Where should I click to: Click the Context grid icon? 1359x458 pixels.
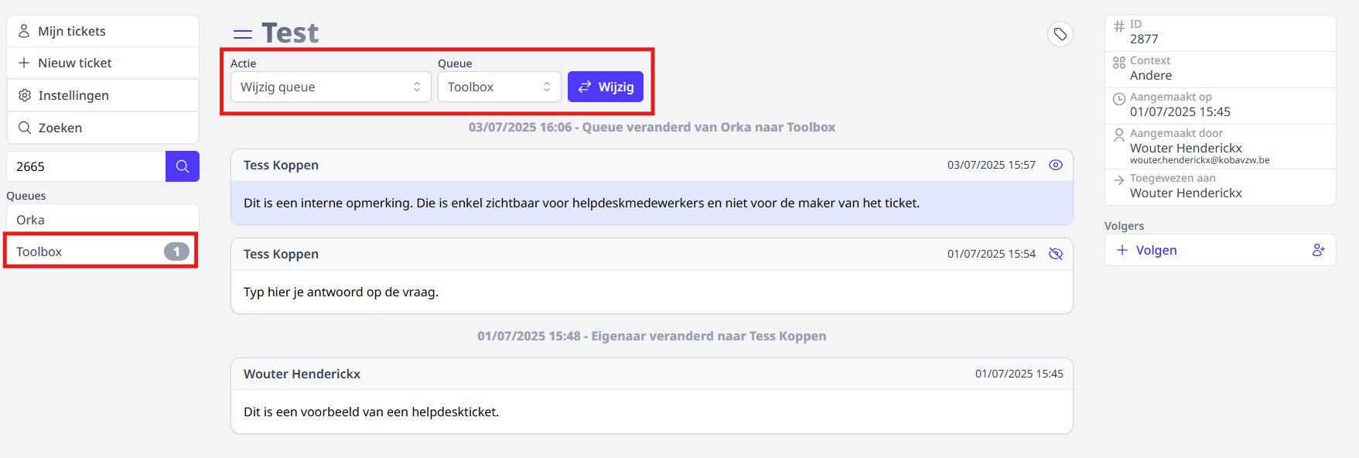(1118, 63)
